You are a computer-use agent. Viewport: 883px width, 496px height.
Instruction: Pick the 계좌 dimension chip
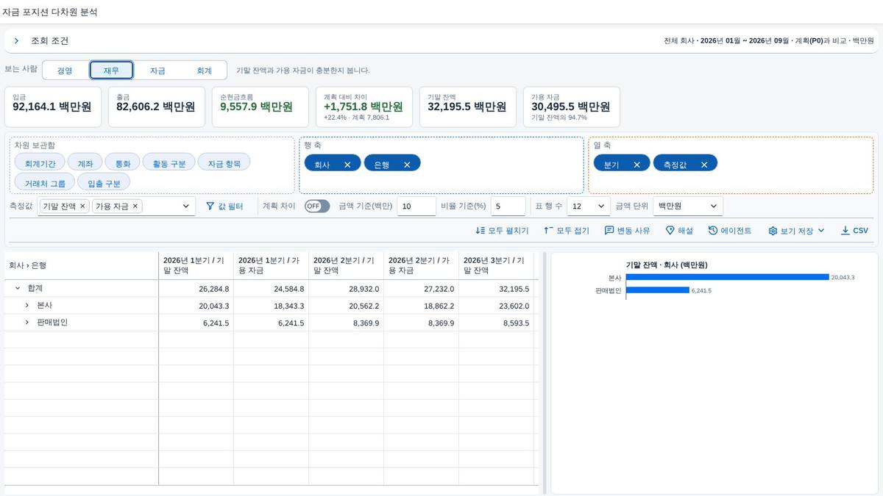(x=85, y=164)
